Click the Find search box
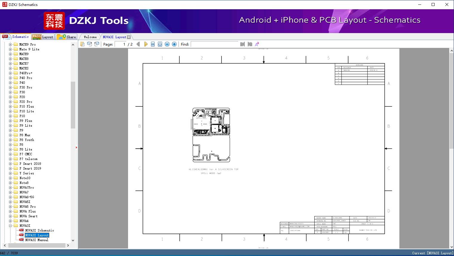 [x=215, y=44]
